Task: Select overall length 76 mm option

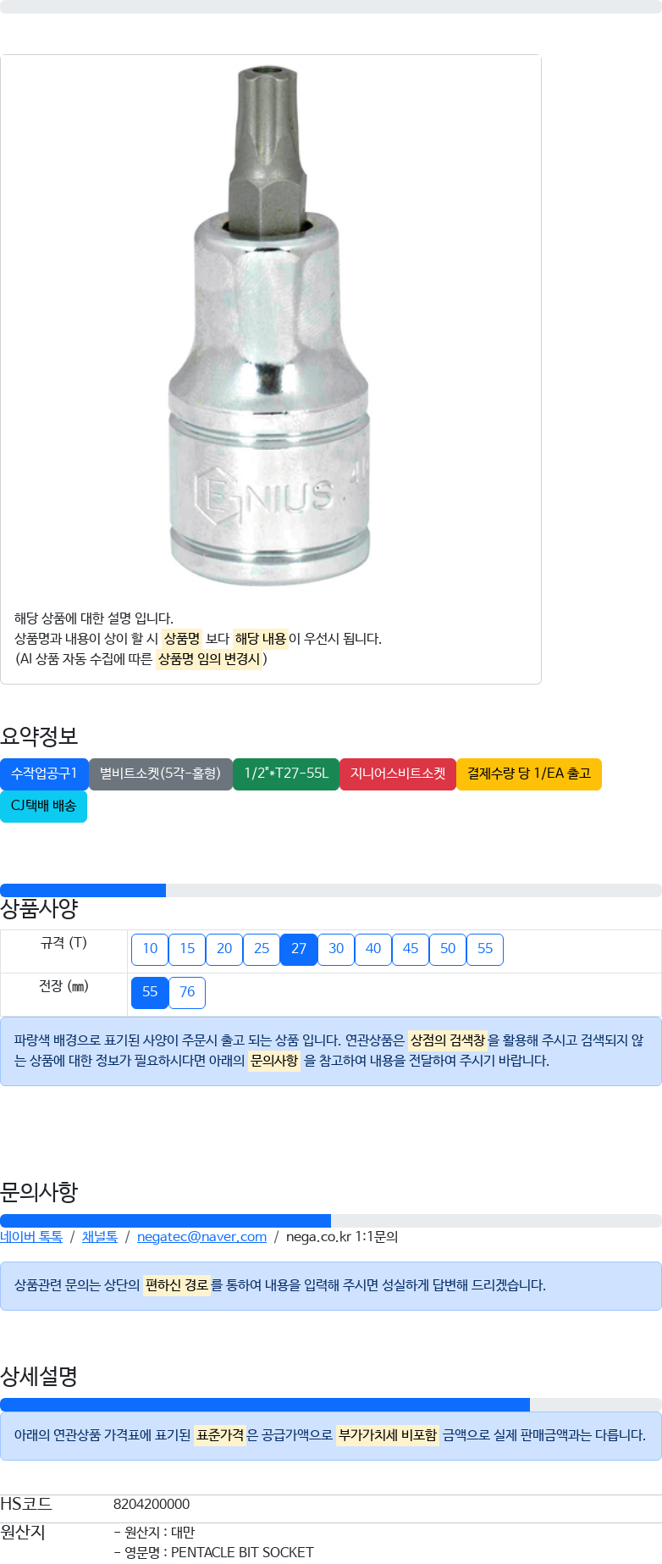Action: pyautogui.click(x=187, y=992)
